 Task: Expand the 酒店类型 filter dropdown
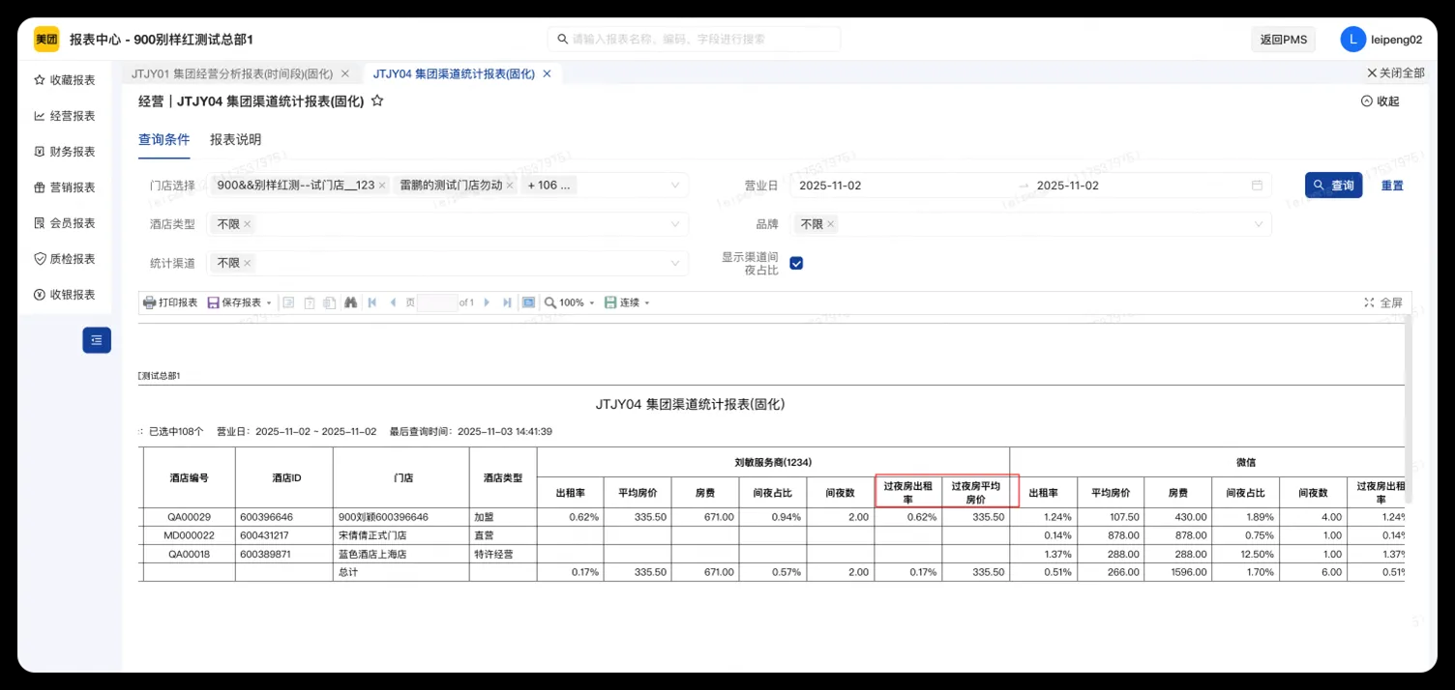click(x=675, y=223)
